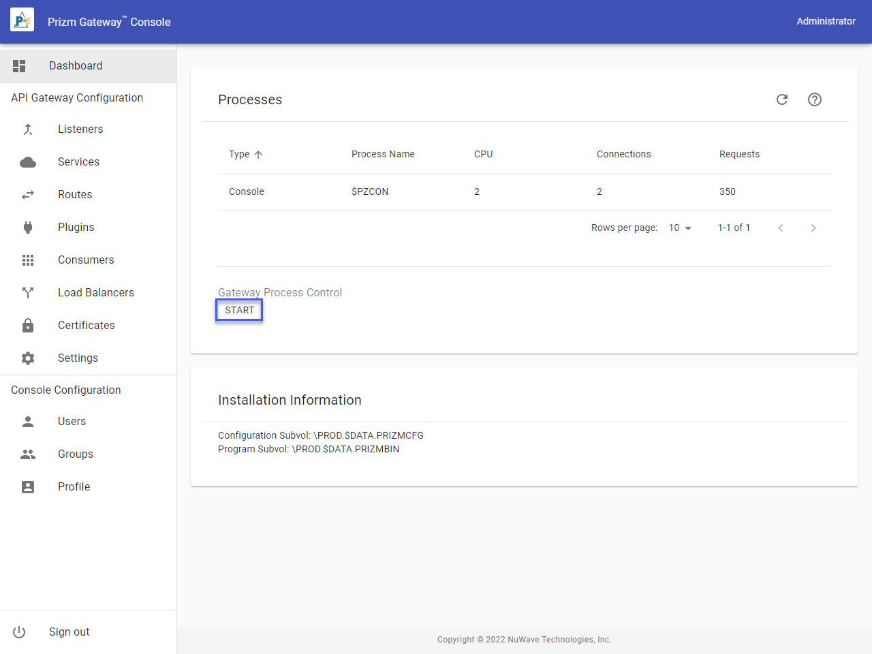Viewport: 872px width, 654px height.
Task: Sort by the Process Name column header
Action: point(383,155)
